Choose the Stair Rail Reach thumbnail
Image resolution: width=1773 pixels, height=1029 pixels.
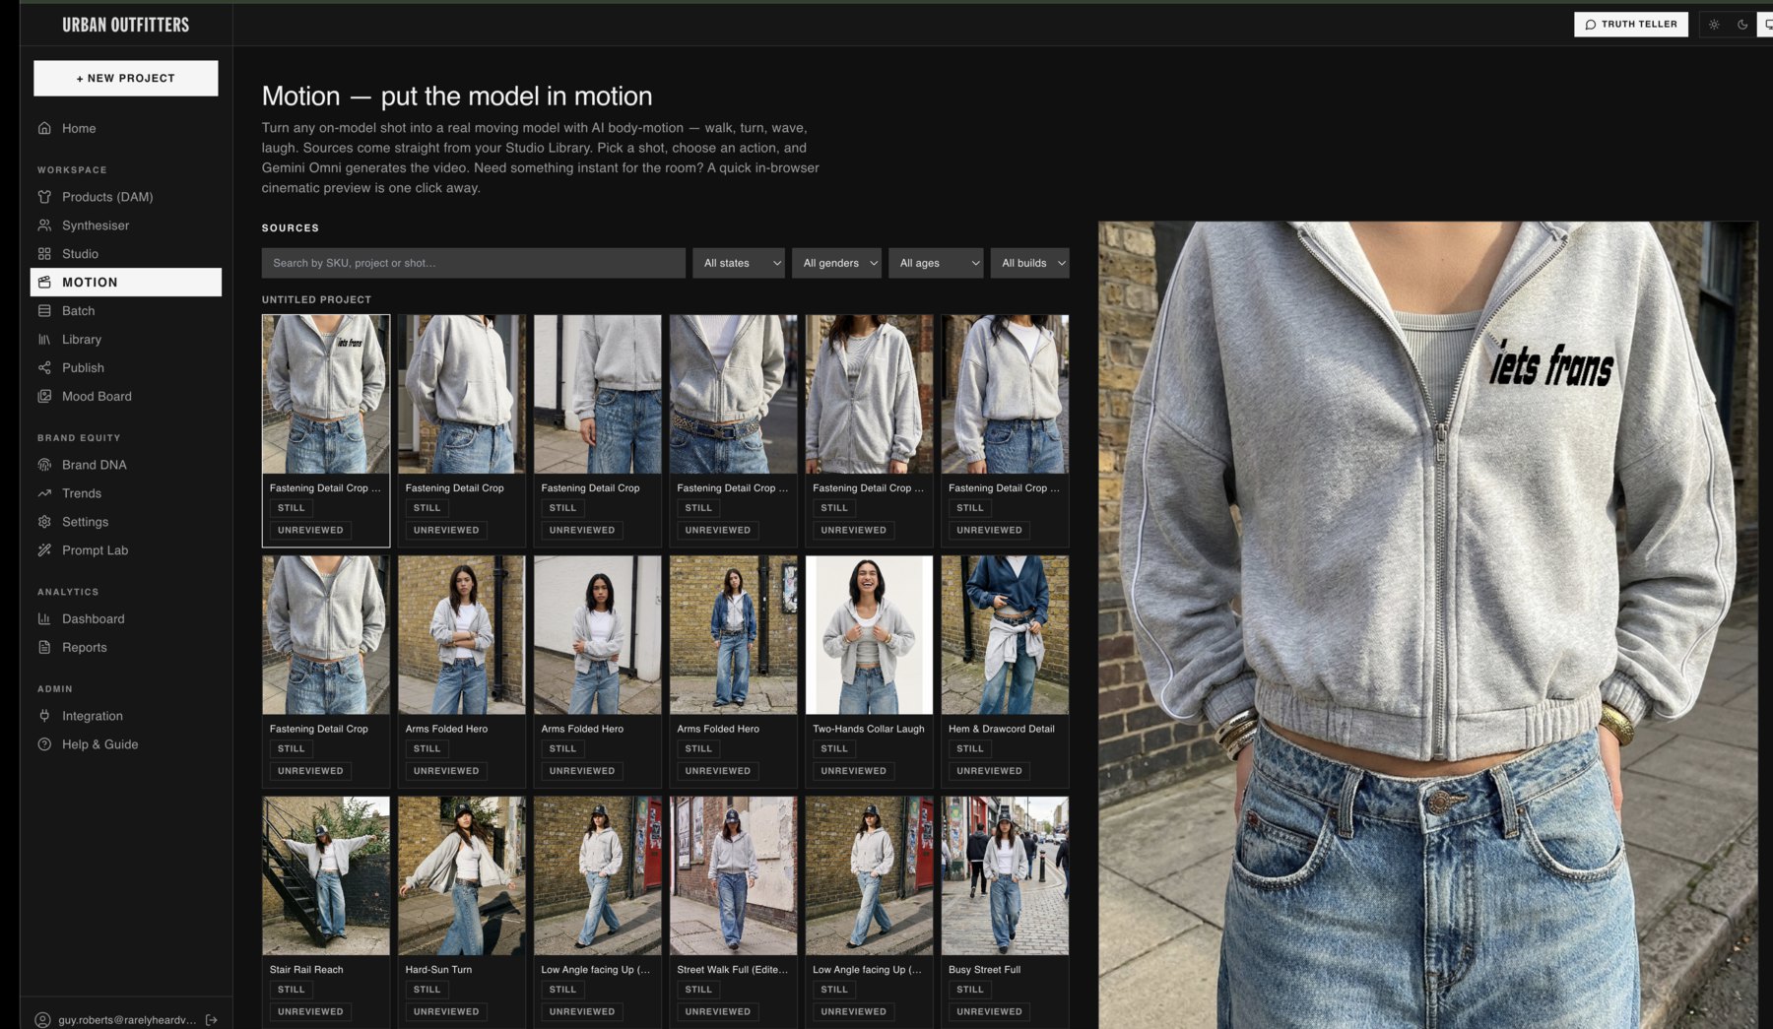pyautogui.click(x=326, y=876)
